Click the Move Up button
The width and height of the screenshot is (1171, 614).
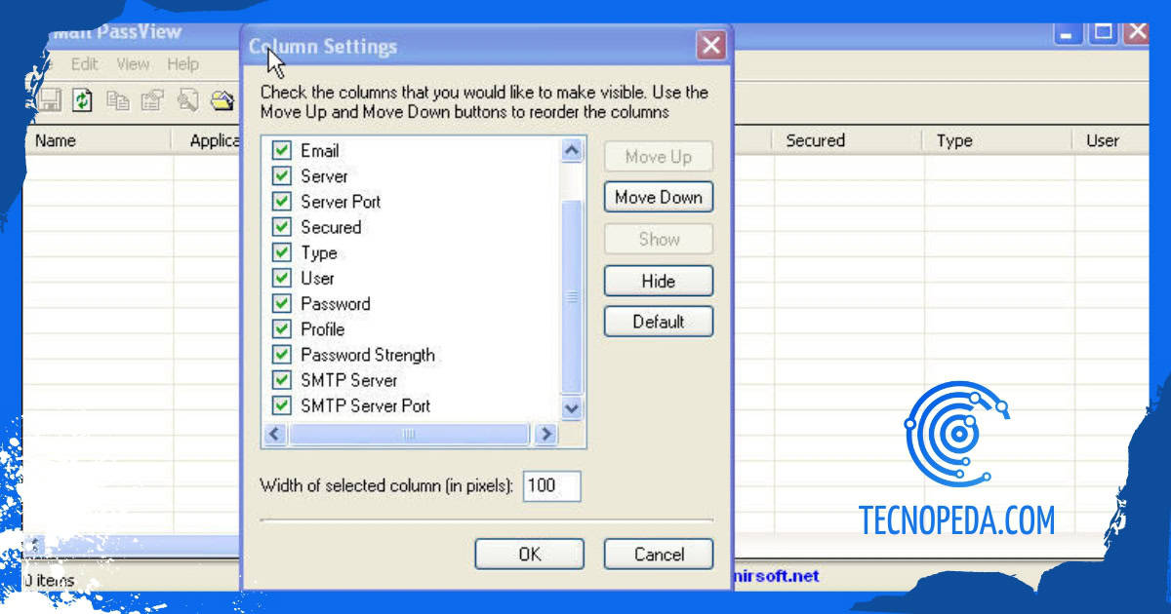point(659,157)
